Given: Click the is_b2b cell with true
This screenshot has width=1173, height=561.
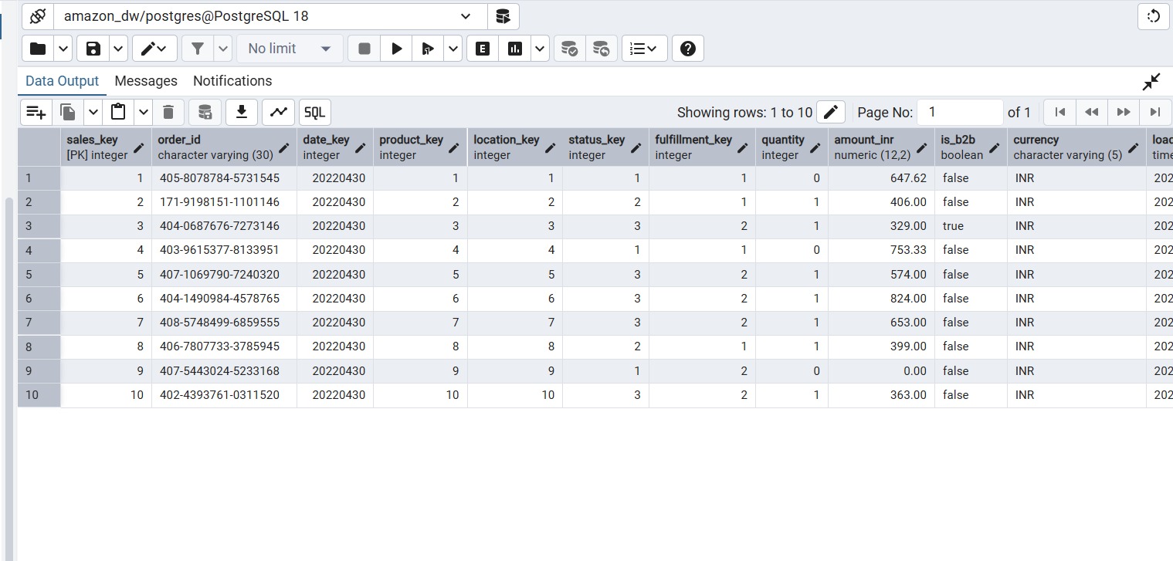Looking at the screenshot, I should [971, 226].
